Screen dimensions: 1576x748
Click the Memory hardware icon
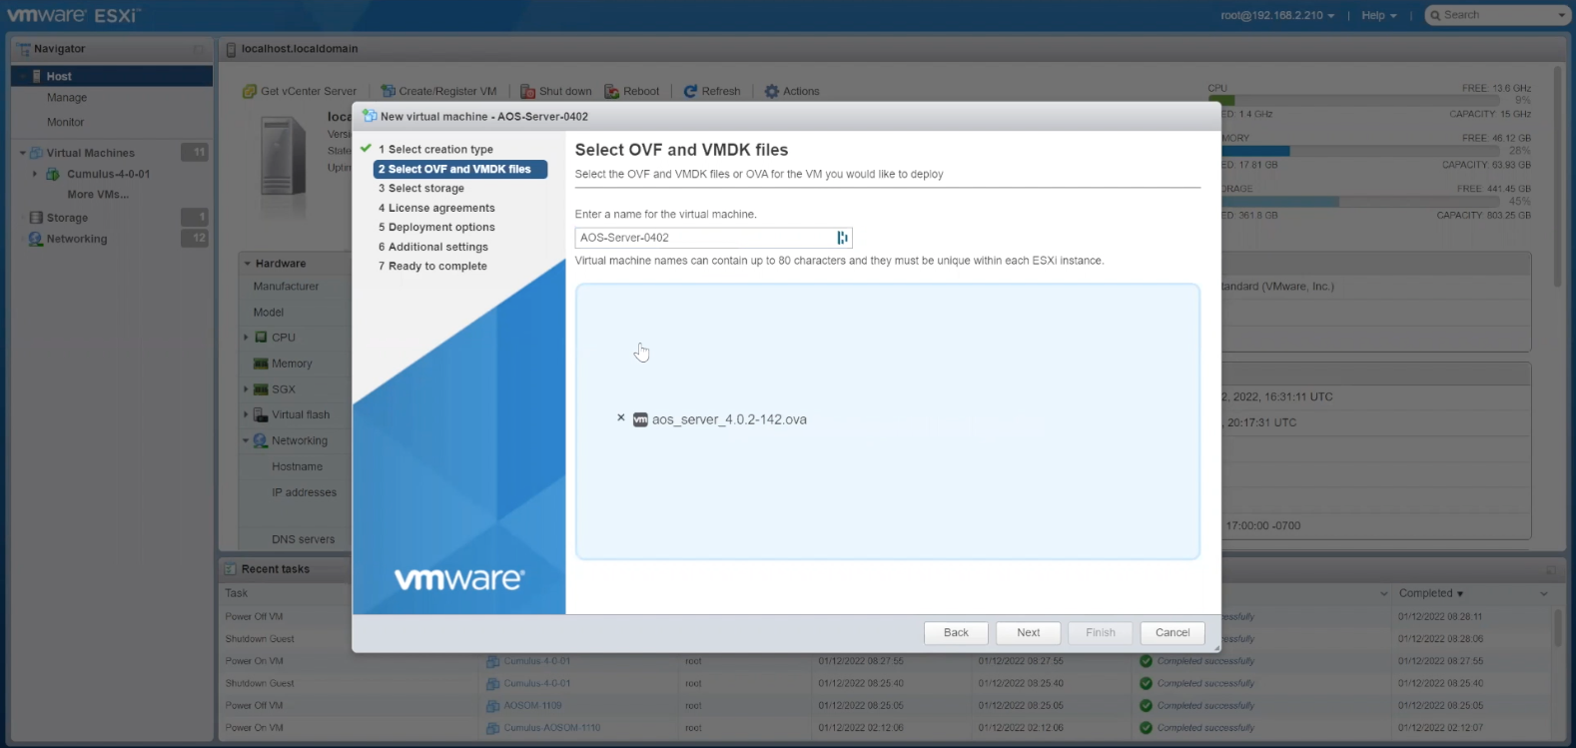261,364
